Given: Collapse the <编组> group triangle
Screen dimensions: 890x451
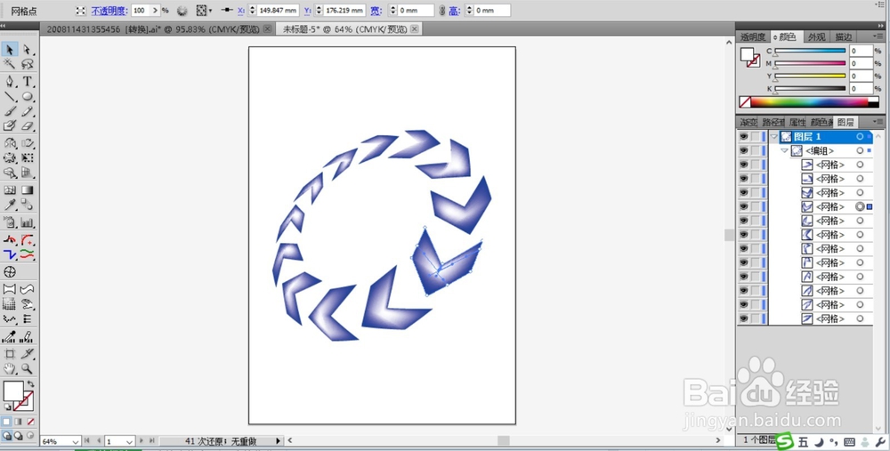Looking at the screenshot, I should [x=784, y=151].
